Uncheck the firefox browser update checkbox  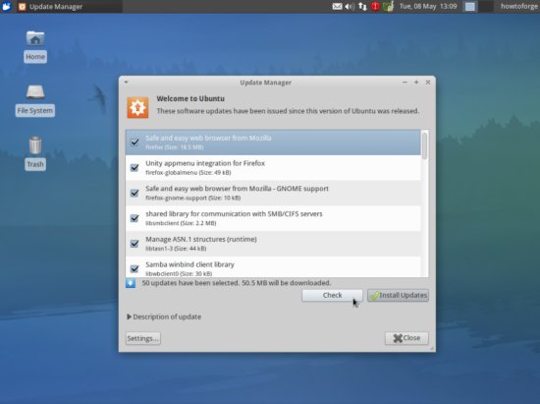(135, 142)
